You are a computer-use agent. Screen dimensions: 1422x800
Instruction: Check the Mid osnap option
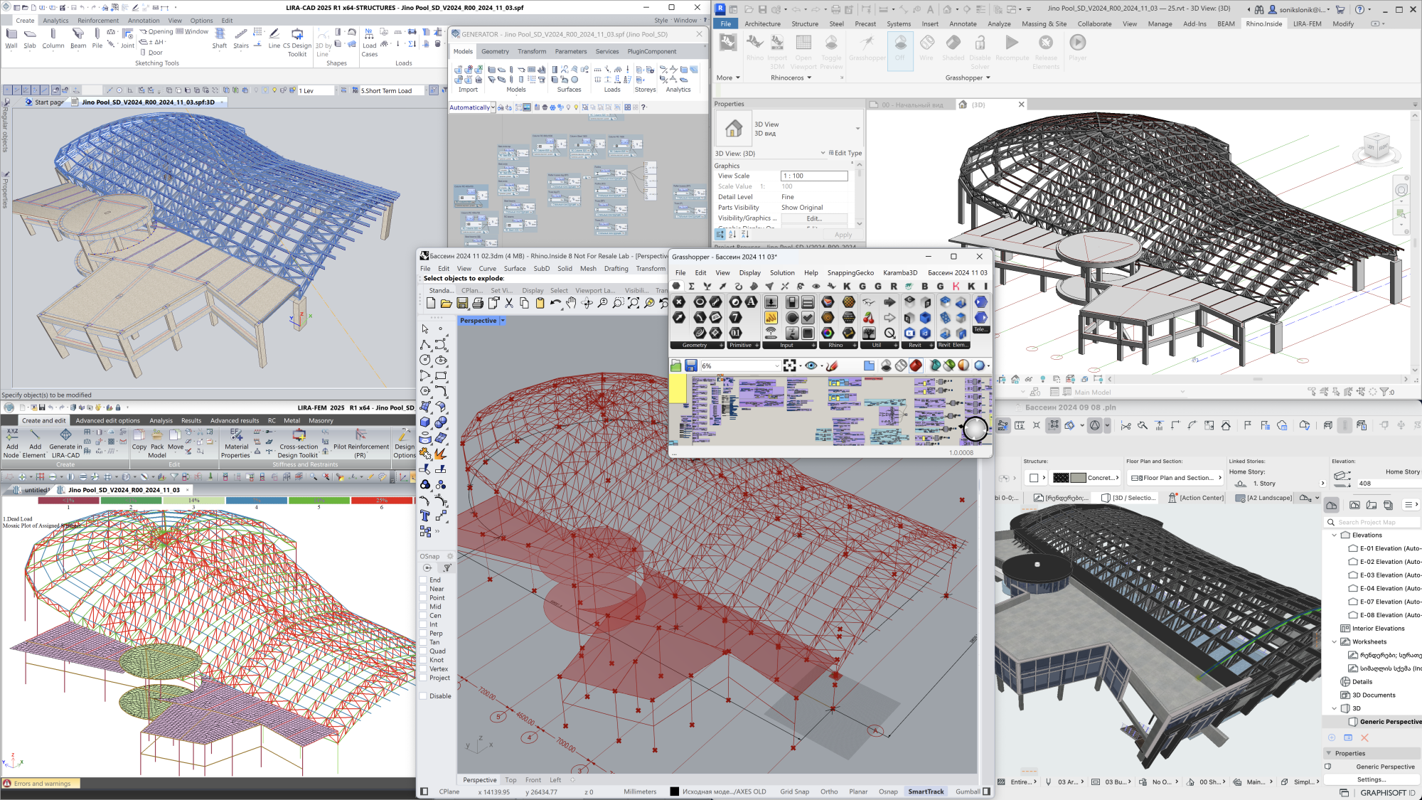click(424, 607)
